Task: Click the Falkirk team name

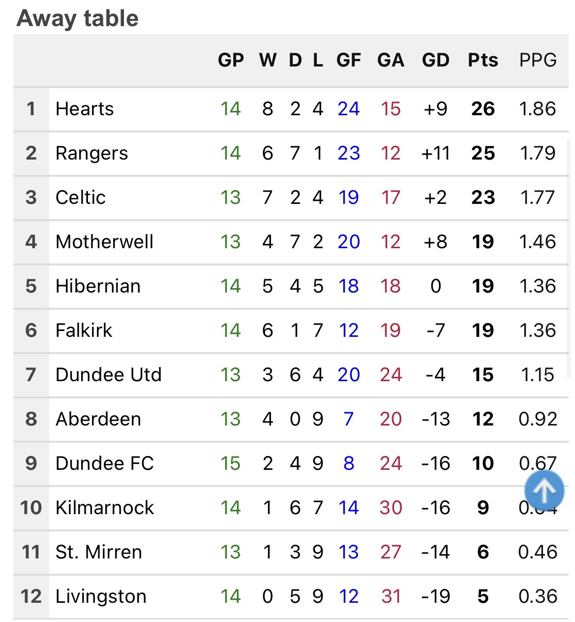Action: 84,330
